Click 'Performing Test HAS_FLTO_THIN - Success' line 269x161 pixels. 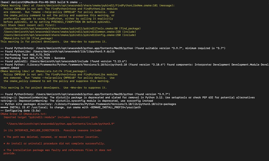coord(33,58)
